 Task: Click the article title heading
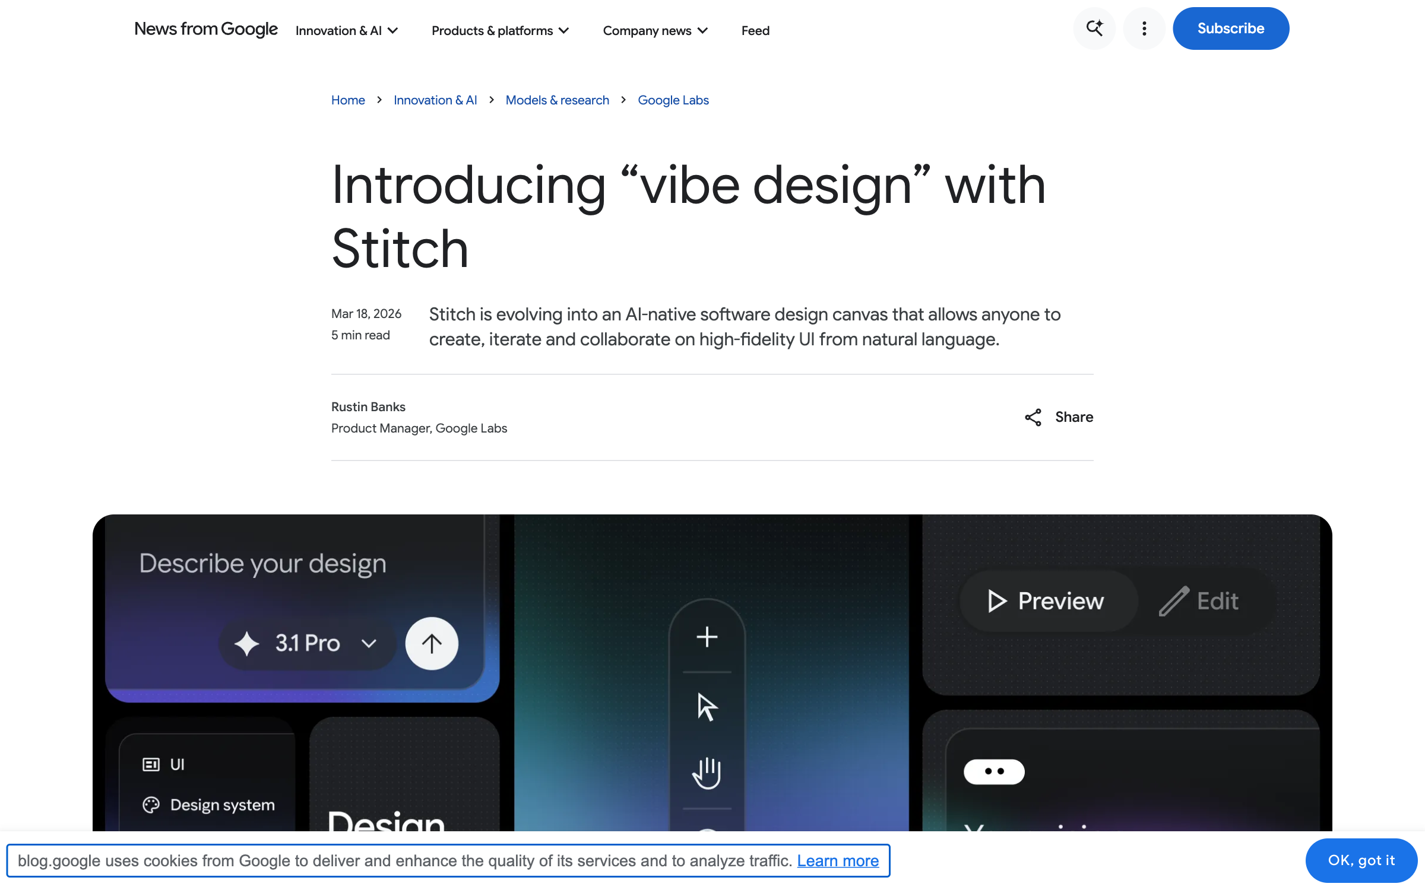[x=689, y=217]
